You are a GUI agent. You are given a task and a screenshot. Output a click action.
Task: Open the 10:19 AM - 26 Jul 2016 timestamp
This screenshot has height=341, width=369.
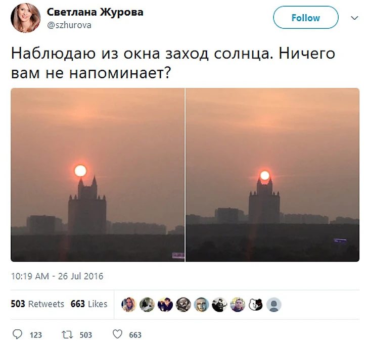click(57, 276)
